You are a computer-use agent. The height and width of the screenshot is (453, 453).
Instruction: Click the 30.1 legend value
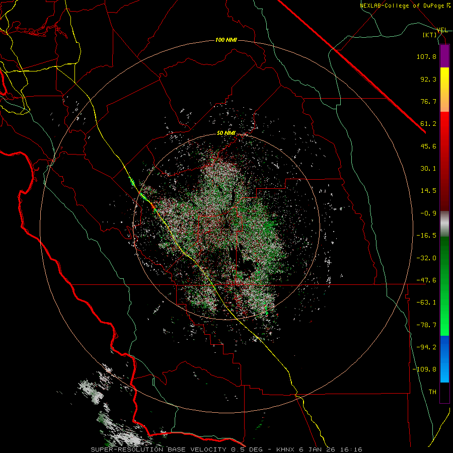[x=428, y=169]
